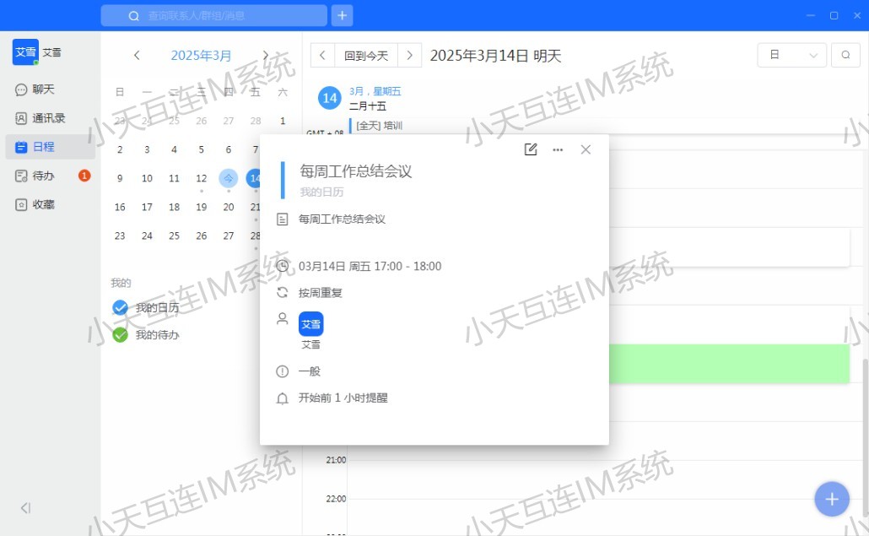Open the 通讯录 contacts tab
The width and height of the screenshot is (869, 536).
click(49, 118)
